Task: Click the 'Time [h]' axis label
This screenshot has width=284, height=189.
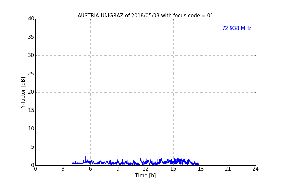Action: click(145, 176)
